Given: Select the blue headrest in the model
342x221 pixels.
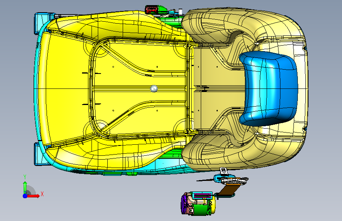Looking at the screenshot, I should (x=269, y=89).
